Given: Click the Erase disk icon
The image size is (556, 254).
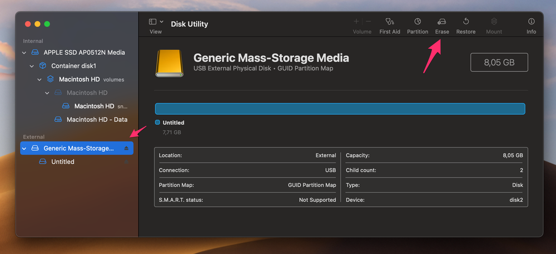Looking at the screenshot, I should 441,22.
